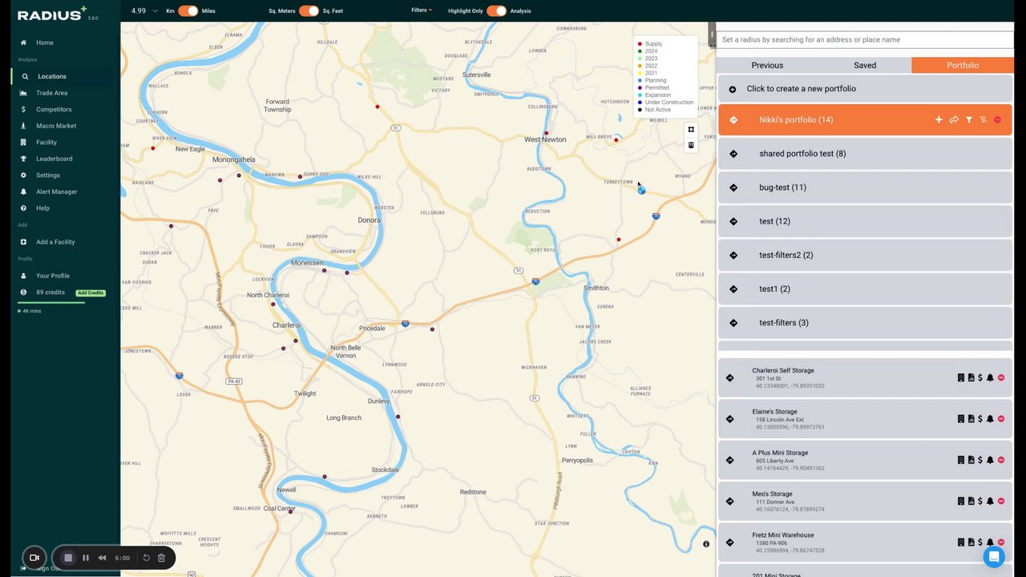Click the Elaine's Storage alert bell

tap(990, 419)
